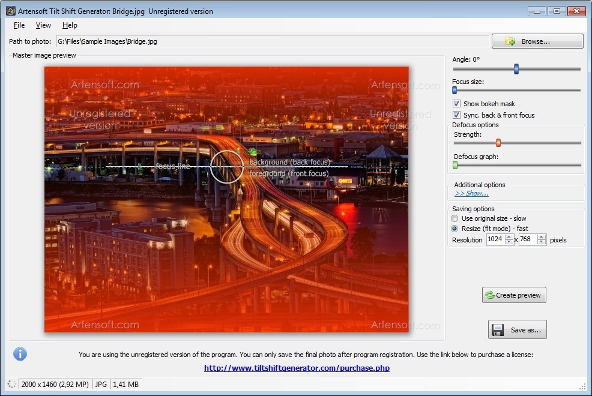
Task: Select the Resize (fit mode) - fast option
Action: tap(455, 228)
